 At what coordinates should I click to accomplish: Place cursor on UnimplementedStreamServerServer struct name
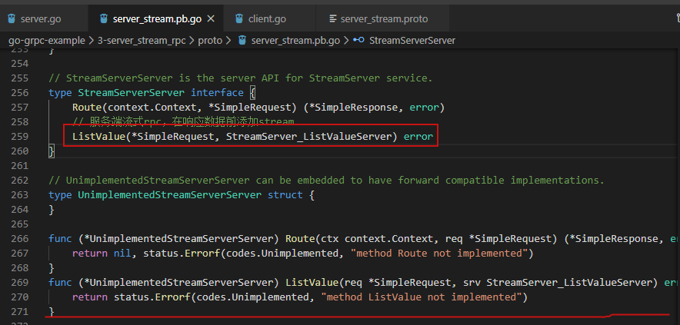coord(169,195)
